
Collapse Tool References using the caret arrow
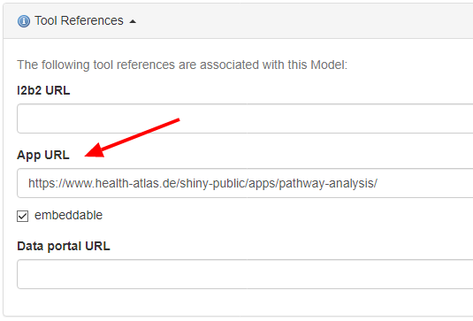133,21
